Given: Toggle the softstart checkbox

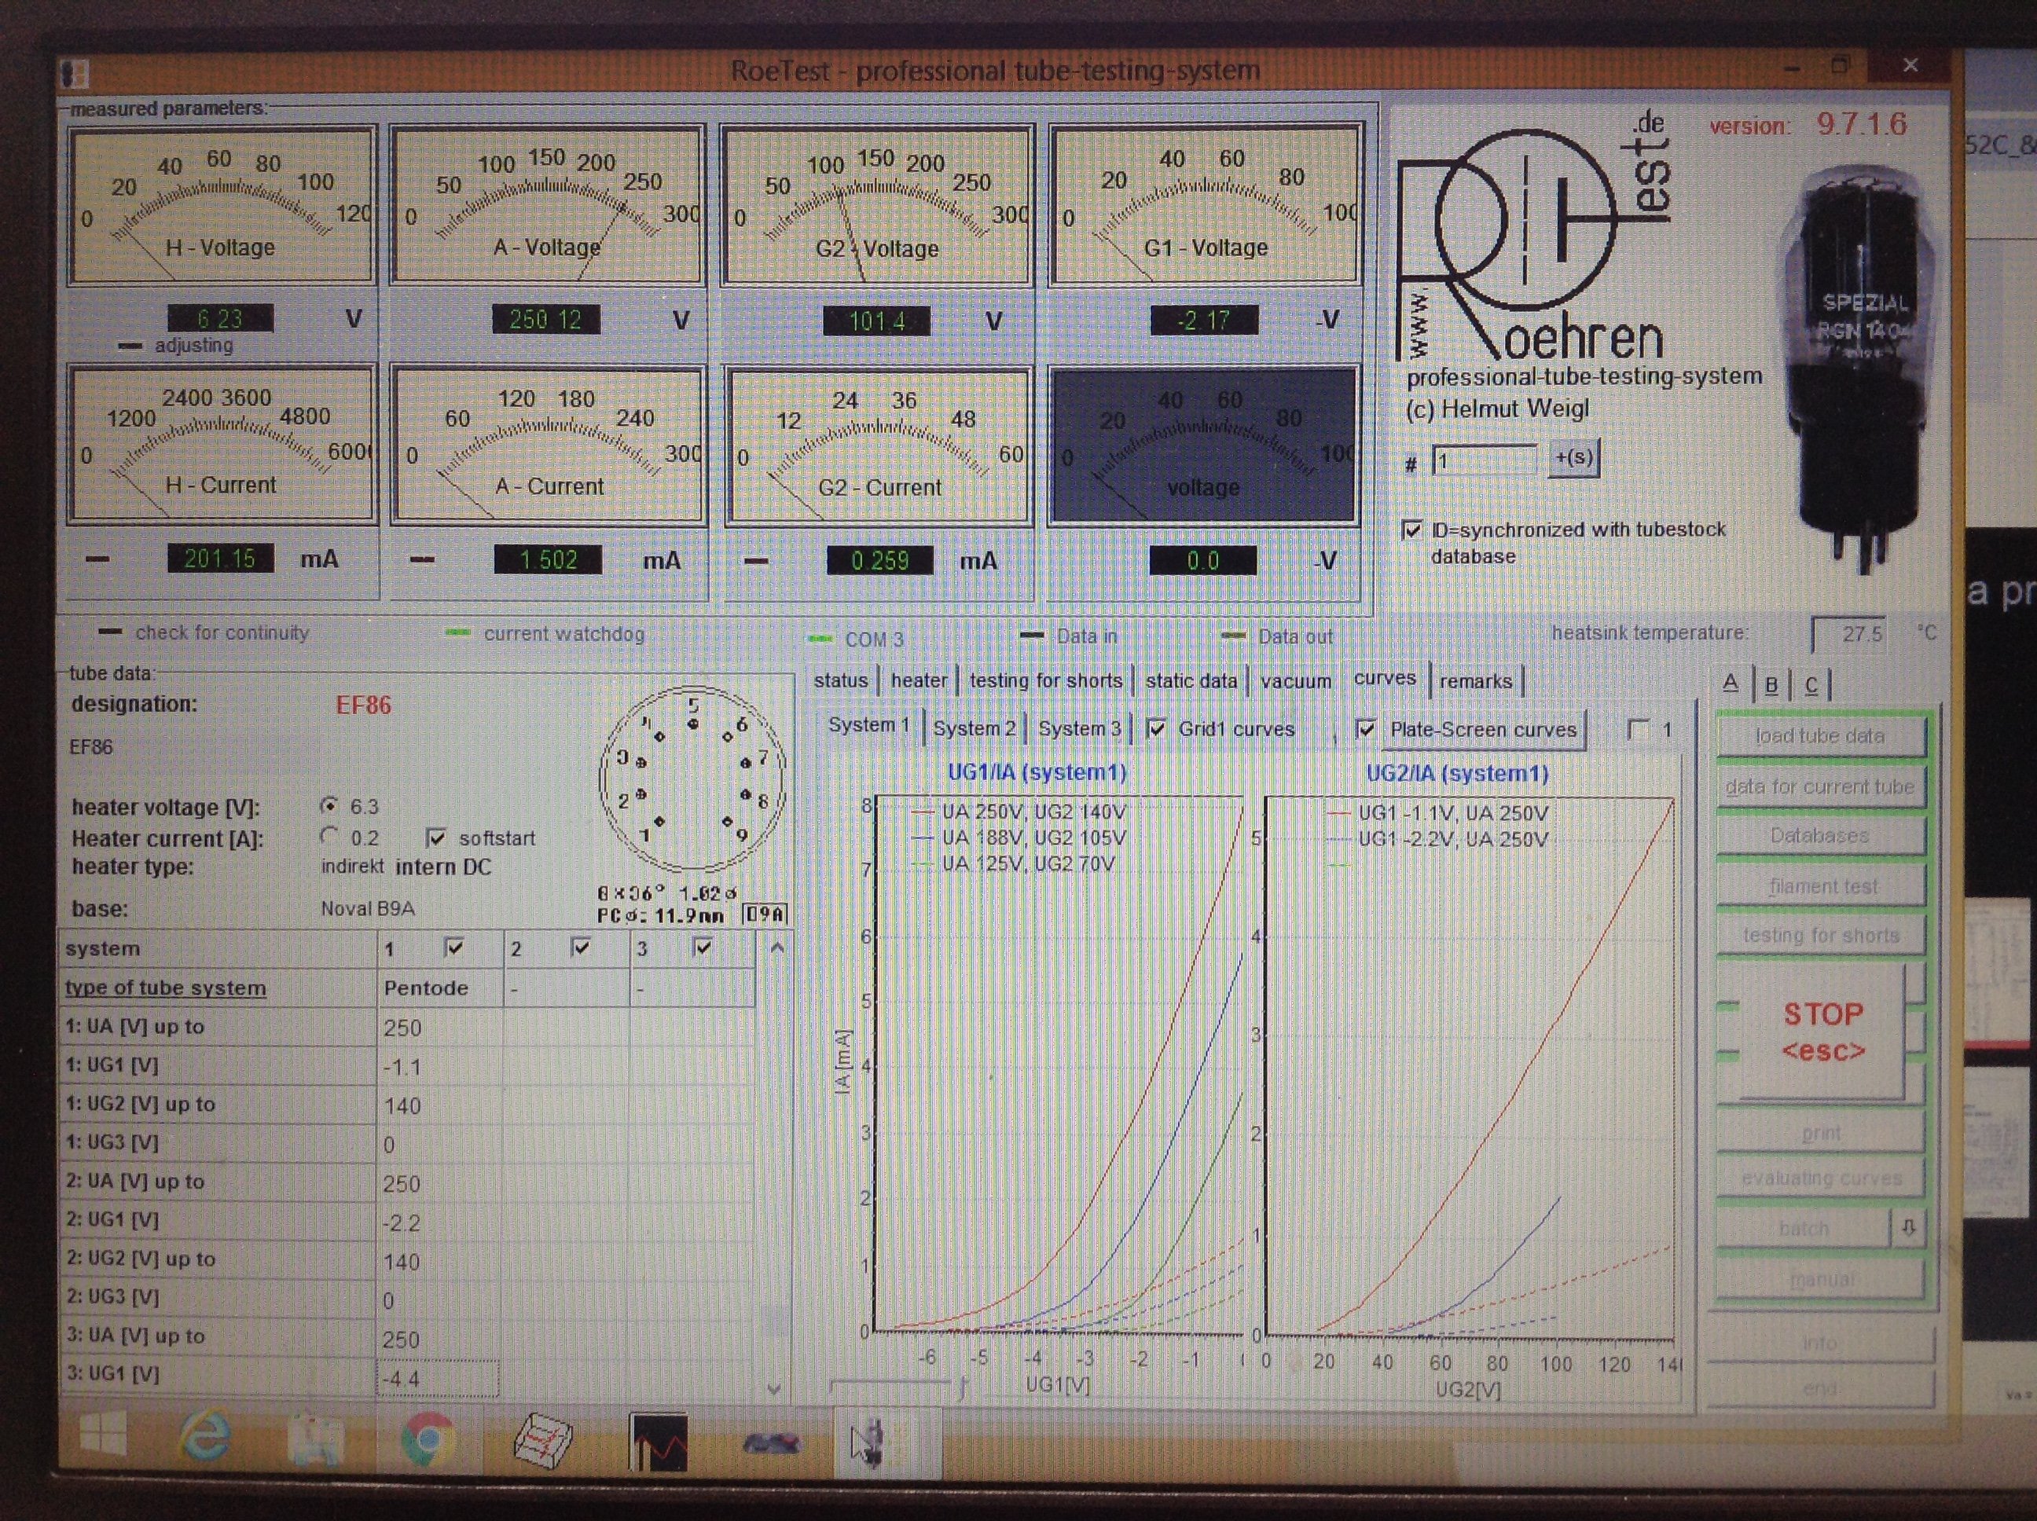Looking at the screenshot, I should pyautogui.click(x=436, y=837).
